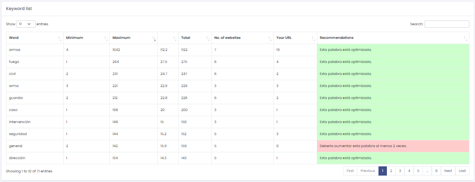Open the Show entries dropdown

[26, 24]
